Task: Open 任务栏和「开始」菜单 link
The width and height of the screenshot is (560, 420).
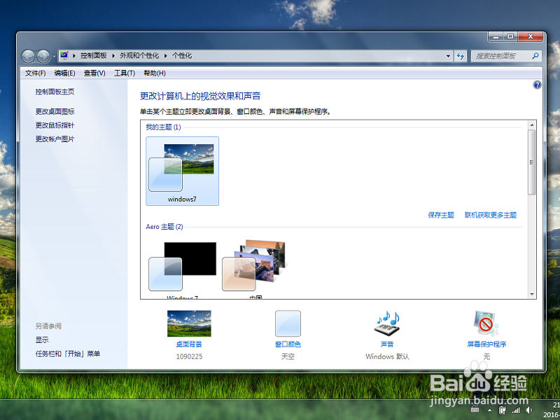Action: pyautogui.click(x=67, y=354)
